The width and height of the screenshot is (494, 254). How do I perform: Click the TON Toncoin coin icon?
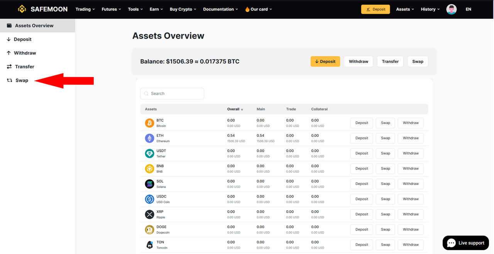(x=149, y=245)
